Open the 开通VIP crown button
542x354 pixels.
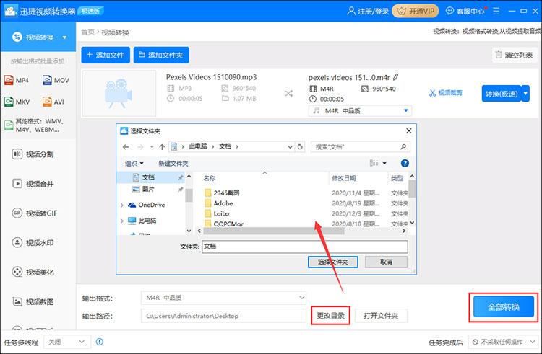[415, 11]
